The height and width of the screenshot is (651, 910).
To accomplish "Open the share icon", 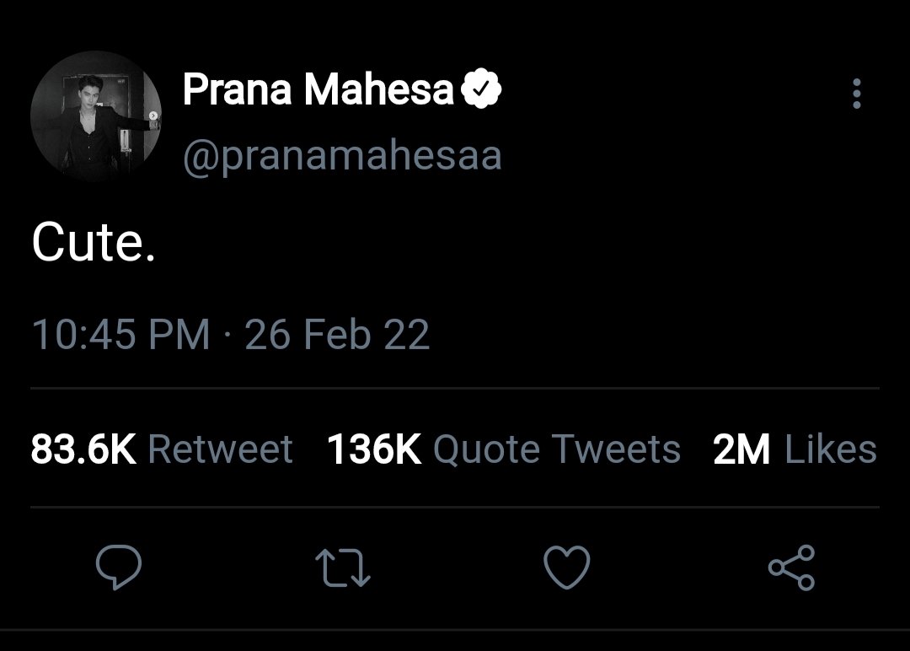I will pyautogui.click(x=791, y=568).
